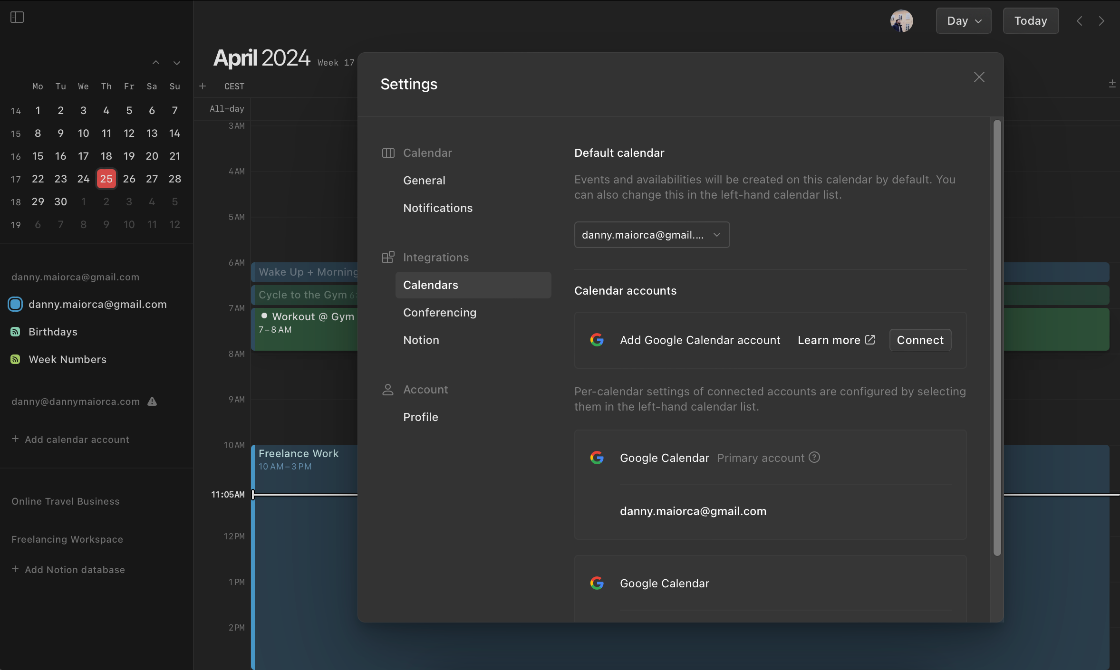
Task: Click plus icon next to CEST timezone
Action: pyautogui.click(x=203, y=86)
